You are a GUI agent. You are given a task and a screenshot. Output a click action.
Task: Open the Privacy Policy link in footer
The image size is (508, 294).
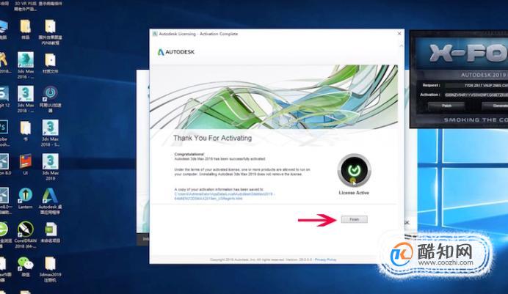(x=325, y=260)
